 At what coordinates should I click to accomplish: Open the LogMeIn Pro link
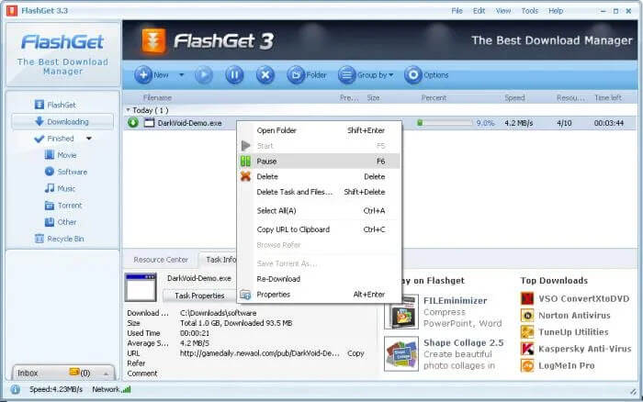point(567,365)
